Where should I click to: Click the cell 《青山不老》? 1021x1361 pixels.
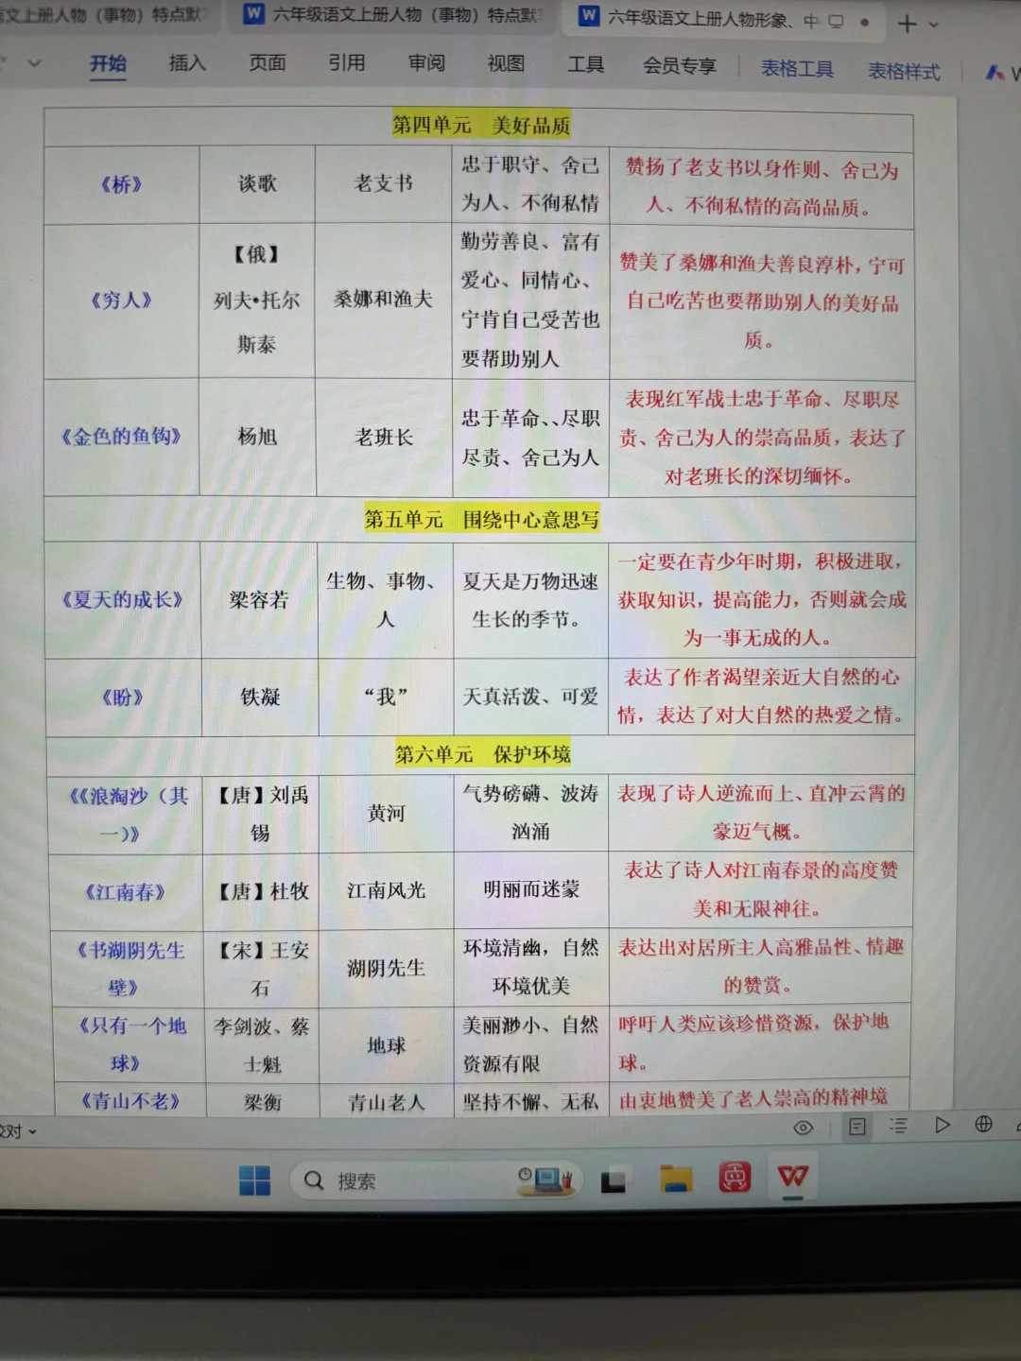coord(130,1101)
